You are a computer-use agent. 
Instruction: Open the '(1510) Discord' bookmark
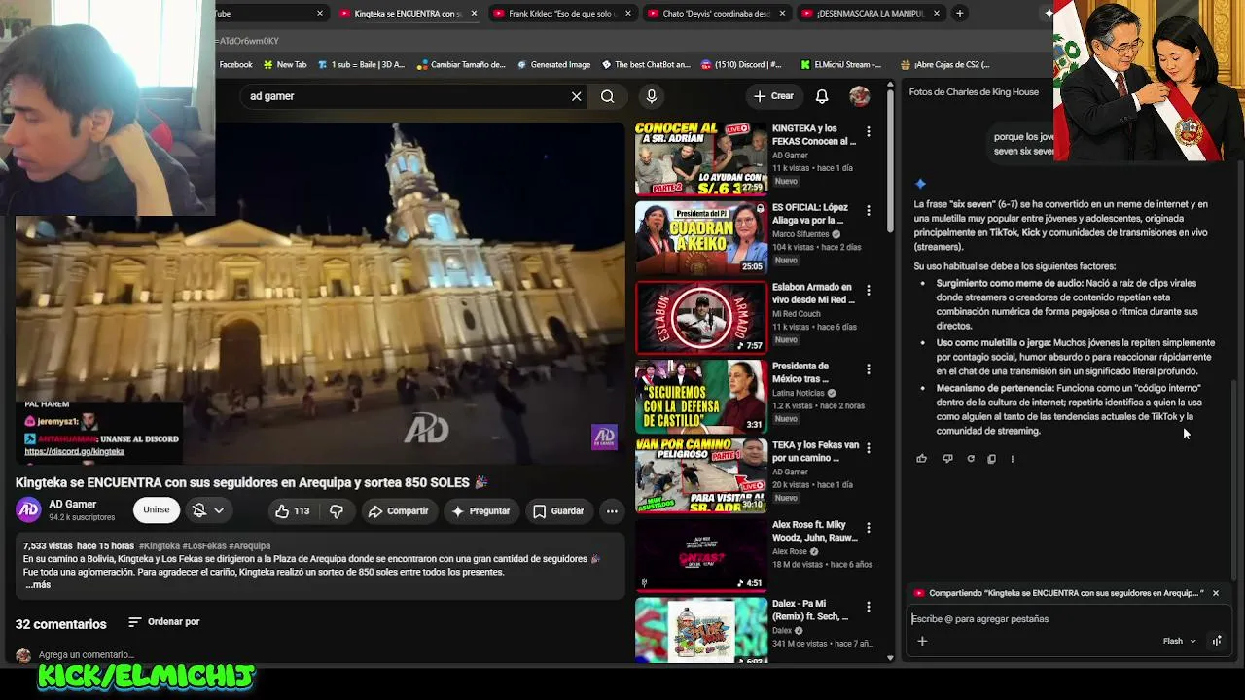click(741, 65)
